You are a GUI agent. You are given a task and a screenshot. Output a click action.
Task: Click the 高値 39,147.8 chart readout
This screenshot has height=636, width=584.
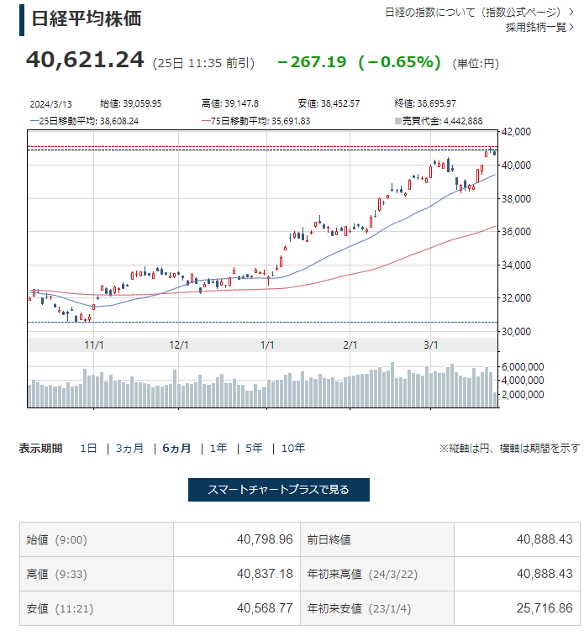point(230,103)
